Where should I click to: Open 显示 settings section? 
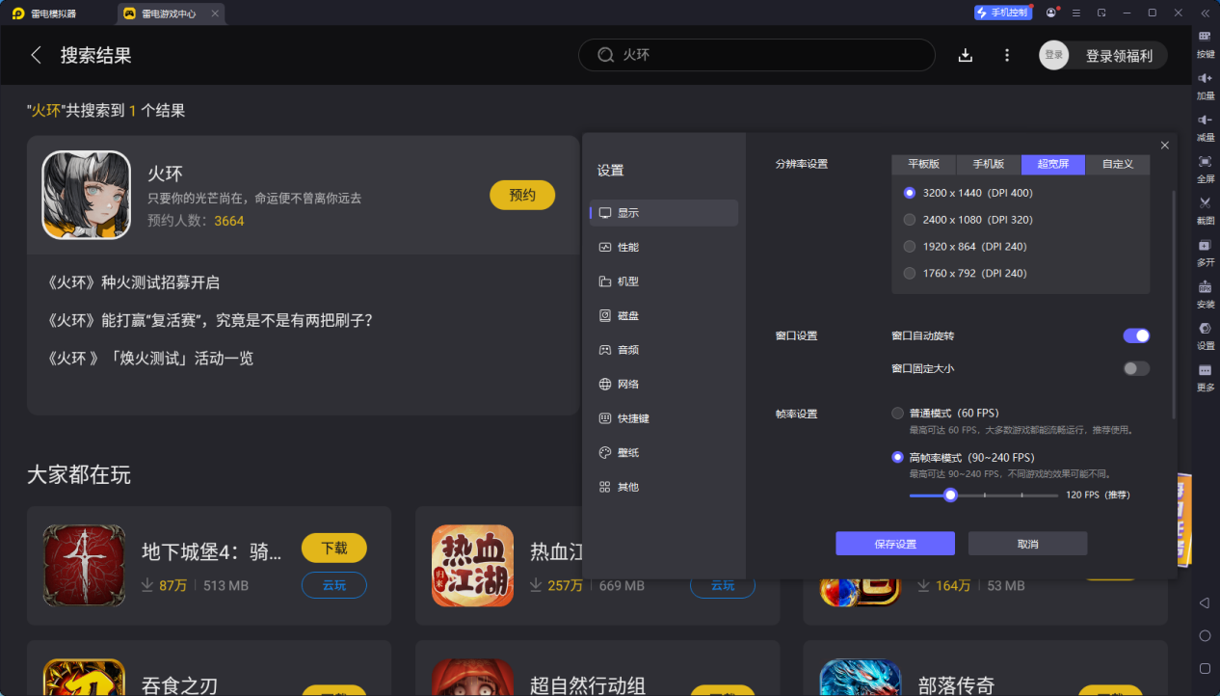coord(664,213)
